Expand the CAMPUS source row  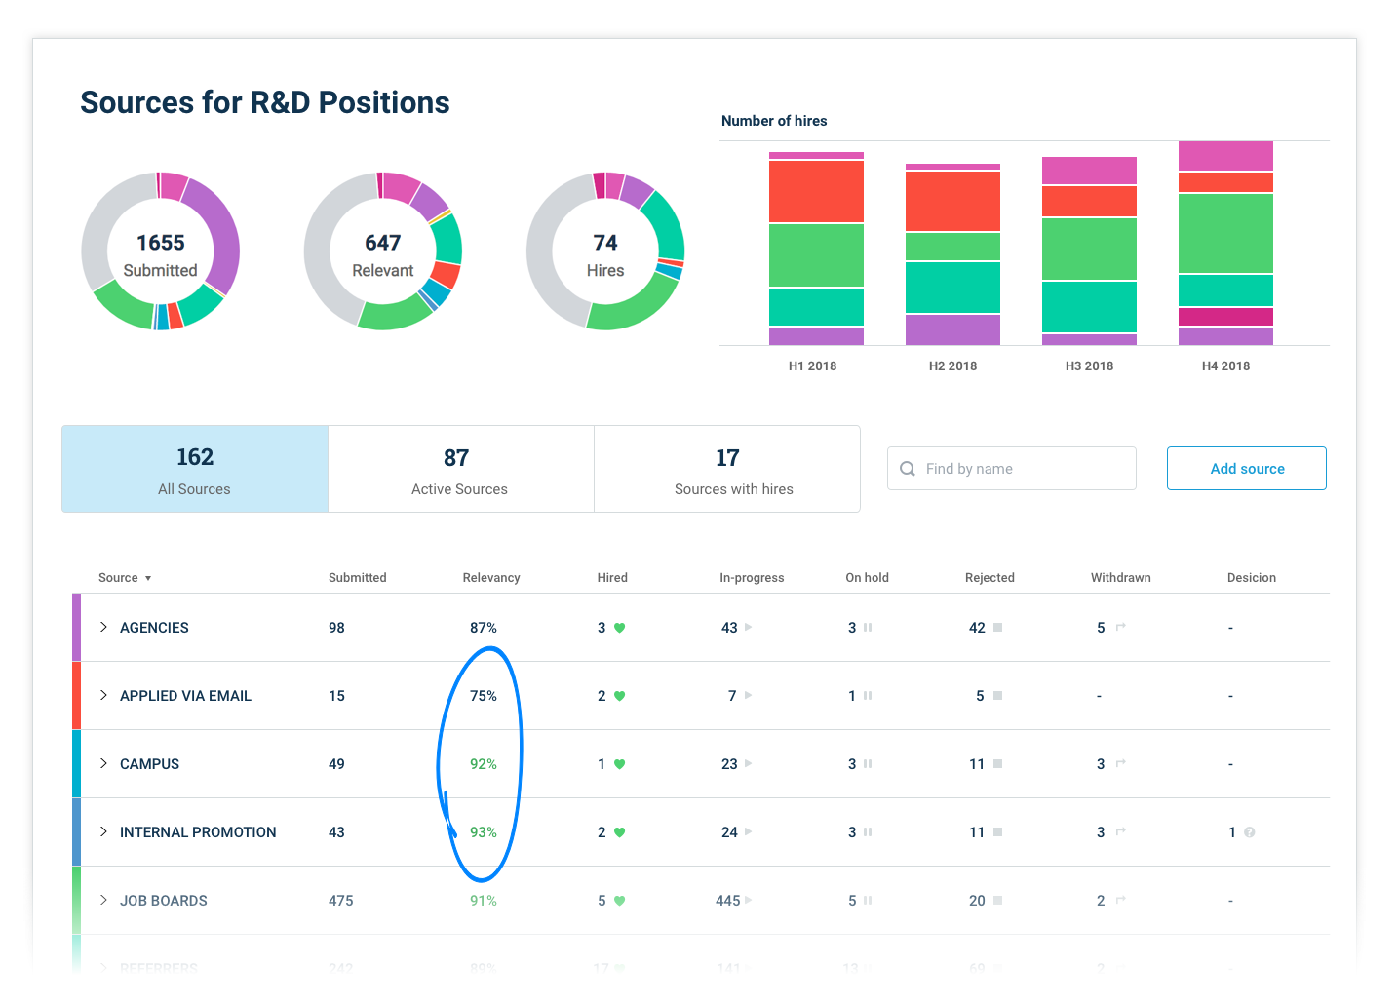click(103, 764)
